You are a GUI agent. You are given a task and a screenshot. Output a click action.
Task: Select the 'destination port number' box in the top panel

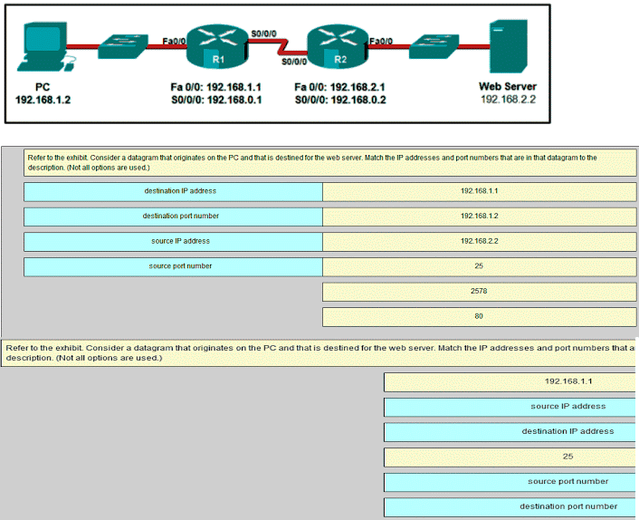click(173, 217)
